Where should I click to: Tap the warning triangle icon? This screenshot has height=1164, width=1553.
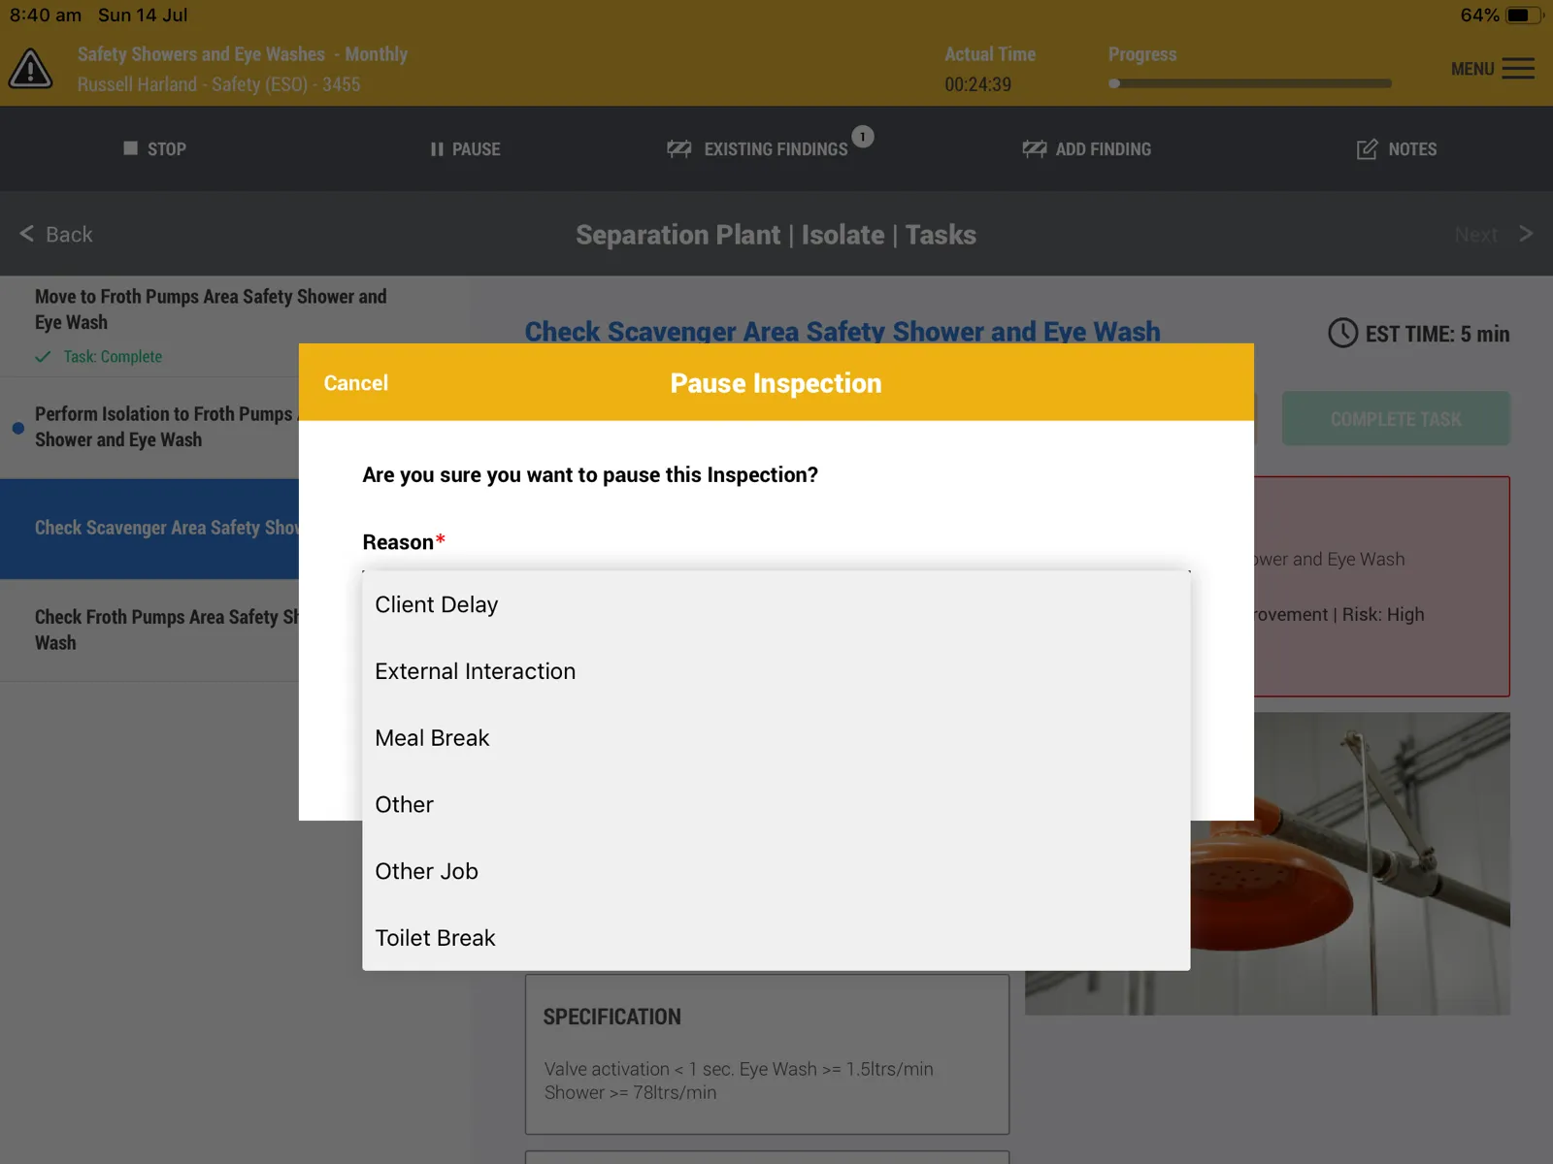[30, 69]
